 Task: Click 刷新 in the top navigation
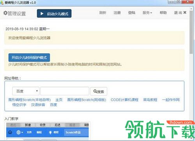[103, 13]
